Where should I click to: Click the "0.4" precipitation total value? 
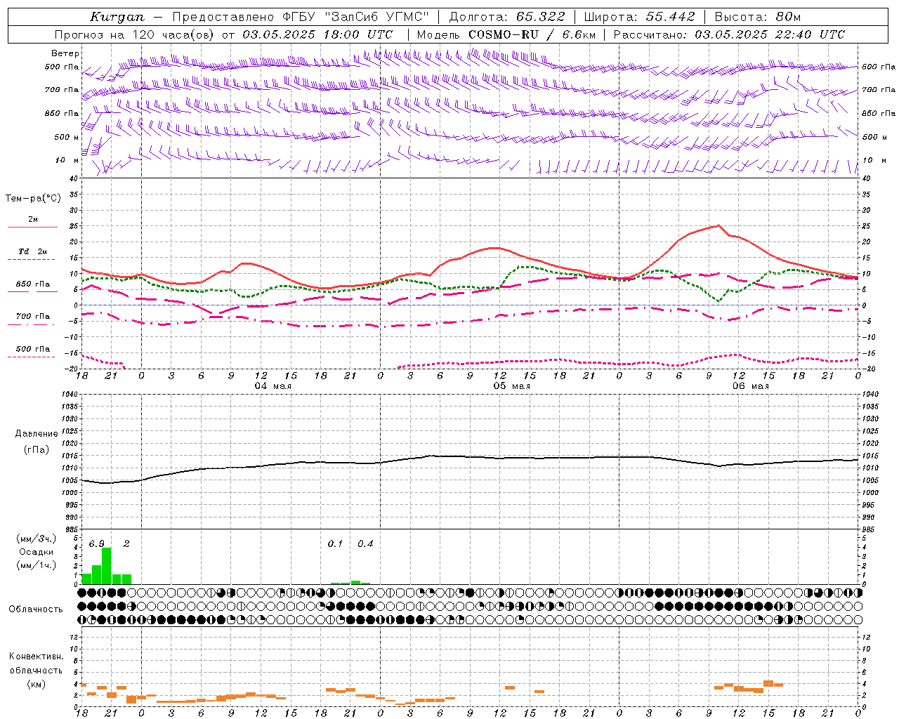tap(365, 543)
